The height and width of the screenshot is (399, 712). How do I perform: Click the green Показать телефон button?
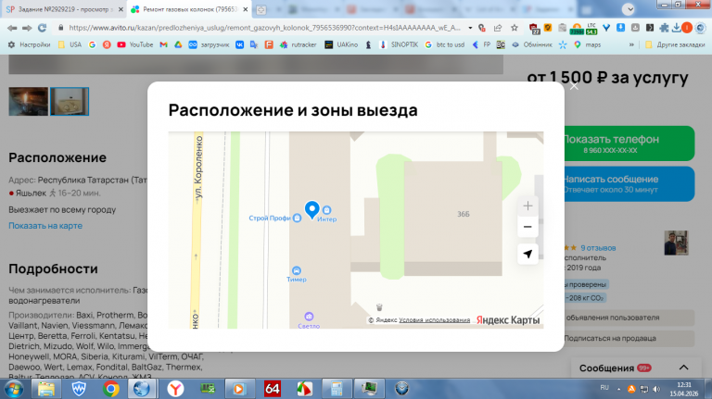[629, 143]
